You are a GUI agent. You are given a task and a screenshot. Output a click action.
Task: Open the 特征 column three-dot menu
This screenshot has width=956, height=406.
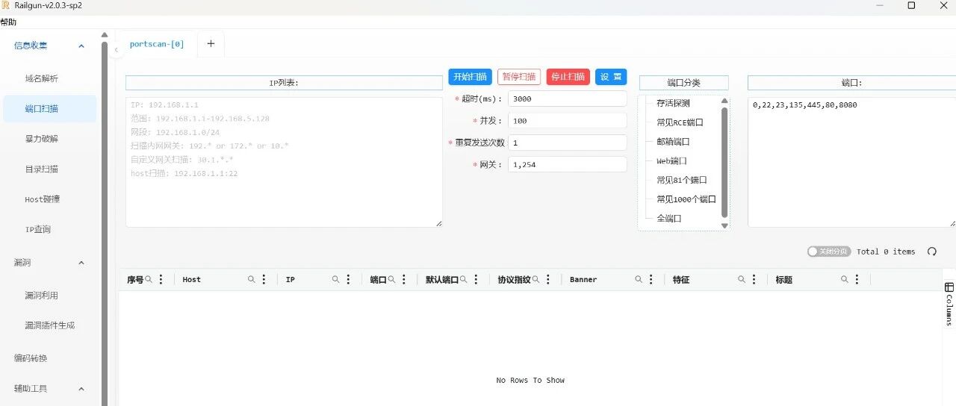(x=754, y=279)
